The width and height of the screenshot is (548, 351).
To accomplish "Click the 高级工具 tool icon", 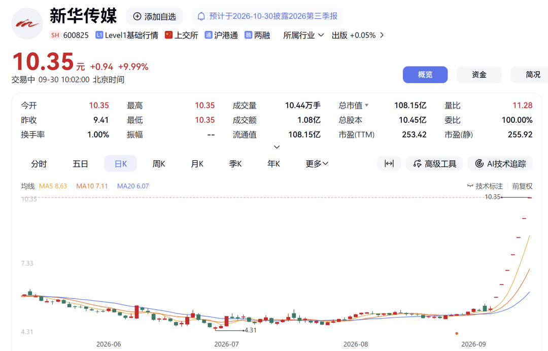I will click(417, 163).
